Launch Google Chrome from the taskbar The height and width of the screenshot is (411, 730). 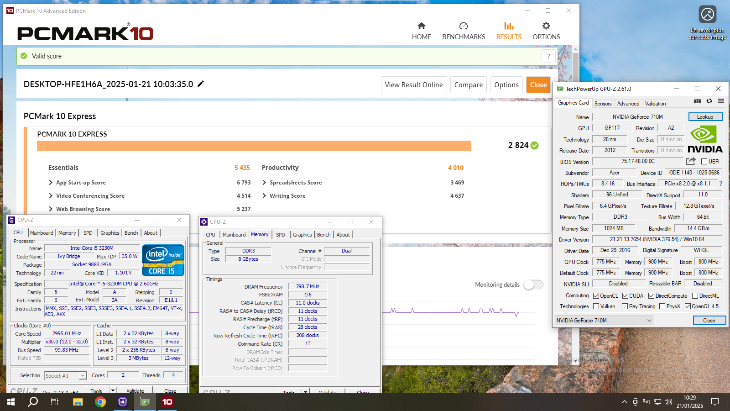100,402
